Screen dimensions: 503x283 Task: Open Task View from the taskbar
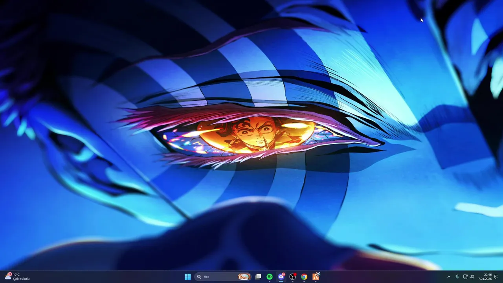(x=258, y=277)
